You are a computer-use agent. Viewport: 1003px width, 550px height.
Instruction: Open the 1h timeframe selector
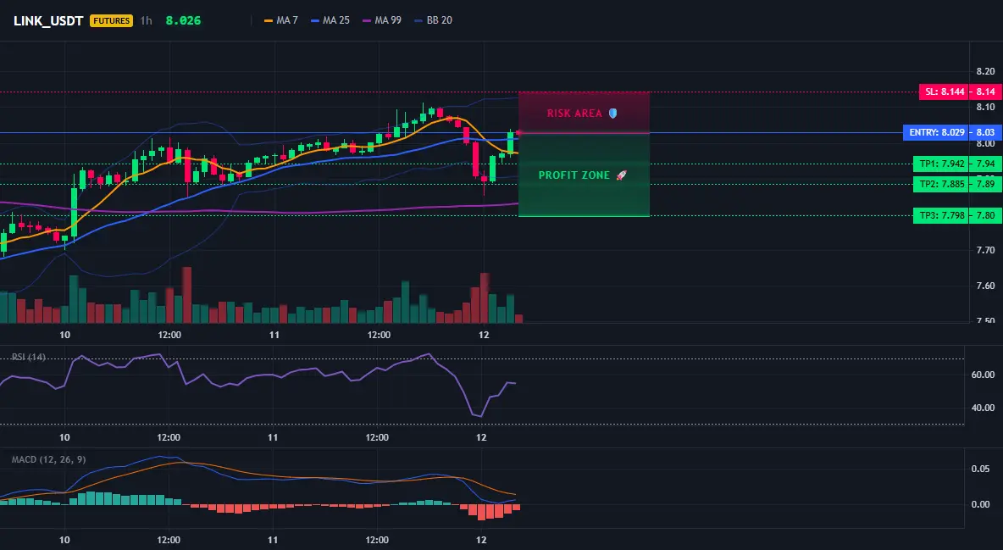click(147, 20)
